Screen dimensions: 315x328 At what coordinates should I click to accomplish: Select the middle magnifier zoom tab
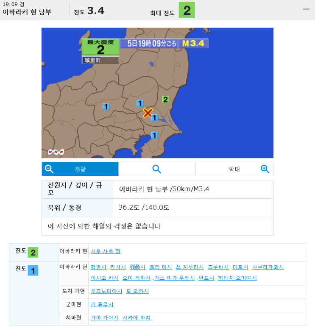(x=157, y=169)
